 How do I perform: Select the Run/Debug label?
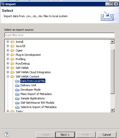pos(23,63)
